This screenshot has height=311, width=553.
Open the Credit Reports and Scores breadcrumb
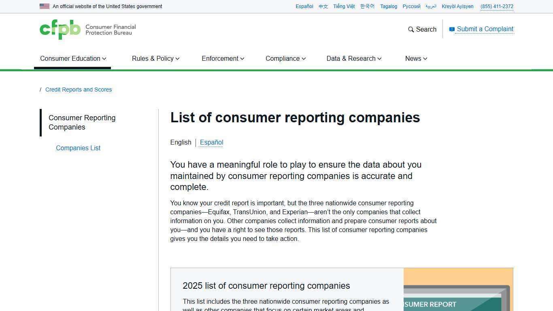tap(79, 89)
